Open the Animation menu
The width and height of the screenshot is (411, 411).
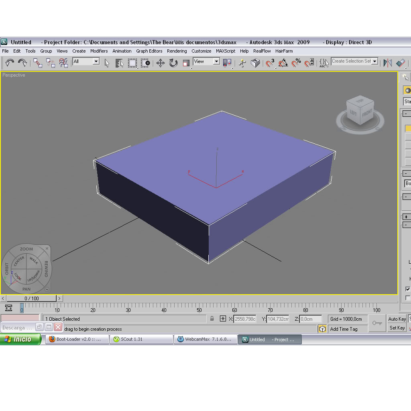122,51
